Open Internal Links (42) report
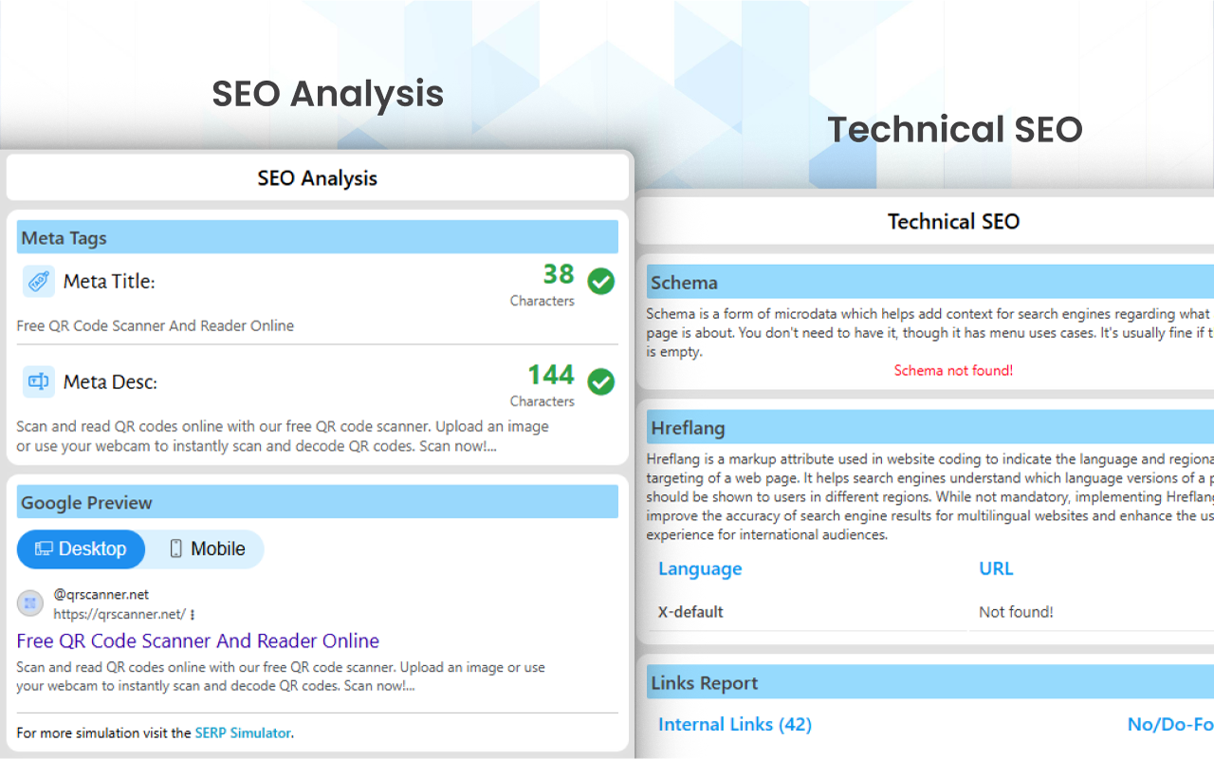Screen dimensions: 1214x759 (735, 724)
